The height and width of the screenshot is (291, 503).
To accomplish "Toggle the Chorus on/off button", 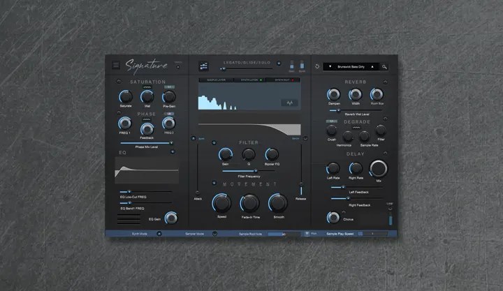I will [344, 212].
